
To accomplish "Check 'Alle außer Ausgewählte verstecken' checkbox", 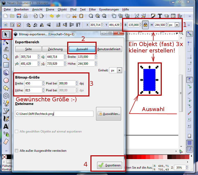I will pos(16,151).
